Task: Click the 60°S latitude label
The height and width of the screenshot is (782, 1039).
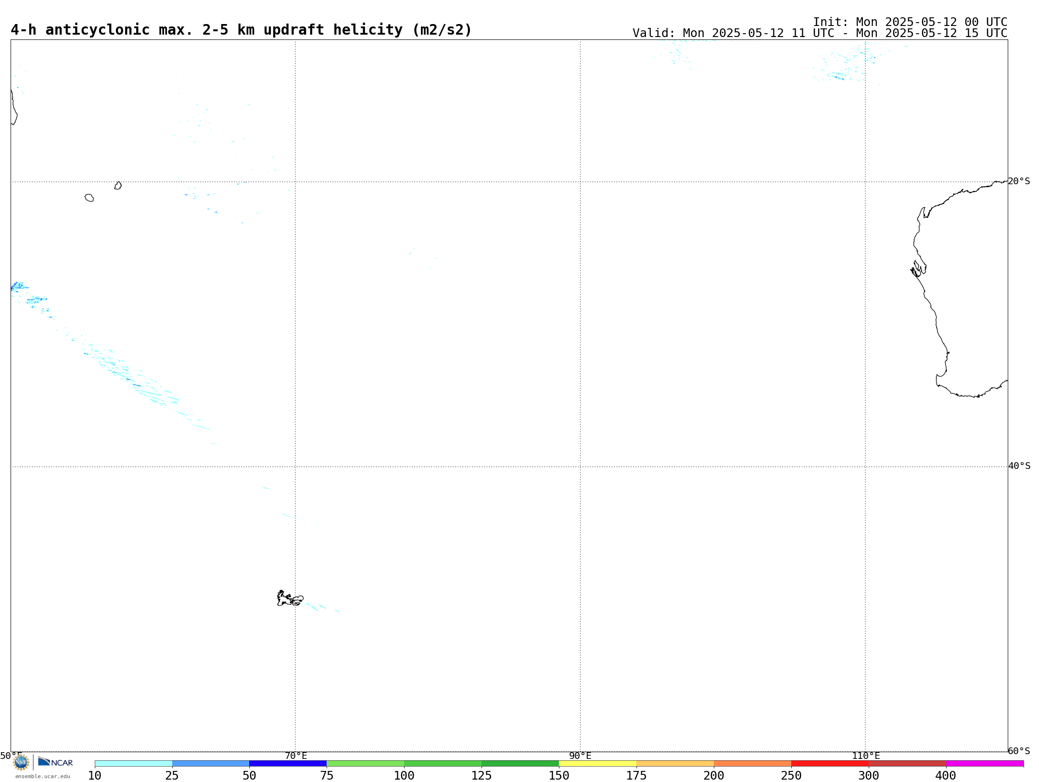Action: click(1019, 751)
